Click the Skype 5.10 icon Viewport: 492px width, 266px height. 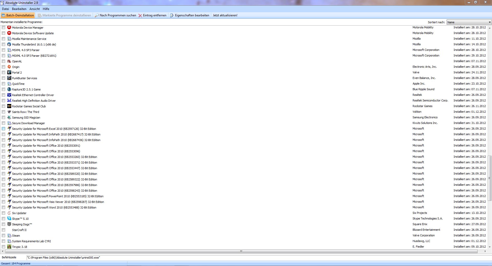tap(9, 218)
